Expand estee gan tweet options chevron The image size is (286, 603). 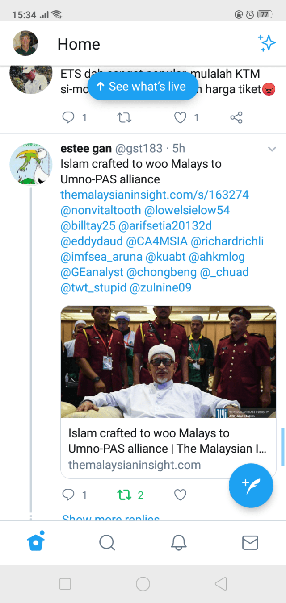272,149
